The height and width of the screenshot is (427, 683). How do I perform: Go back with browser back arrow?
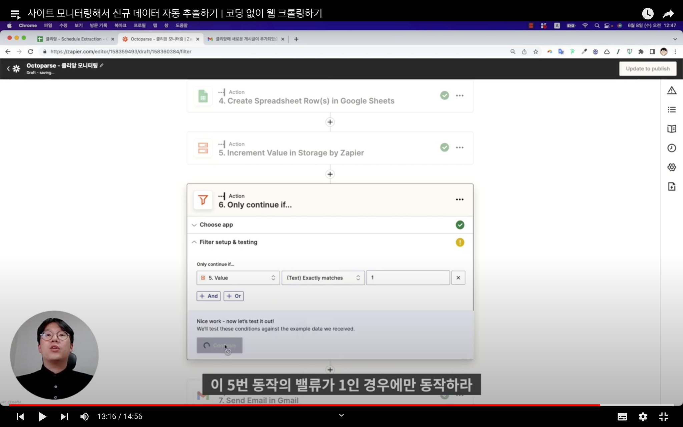[x=8, y=51]
